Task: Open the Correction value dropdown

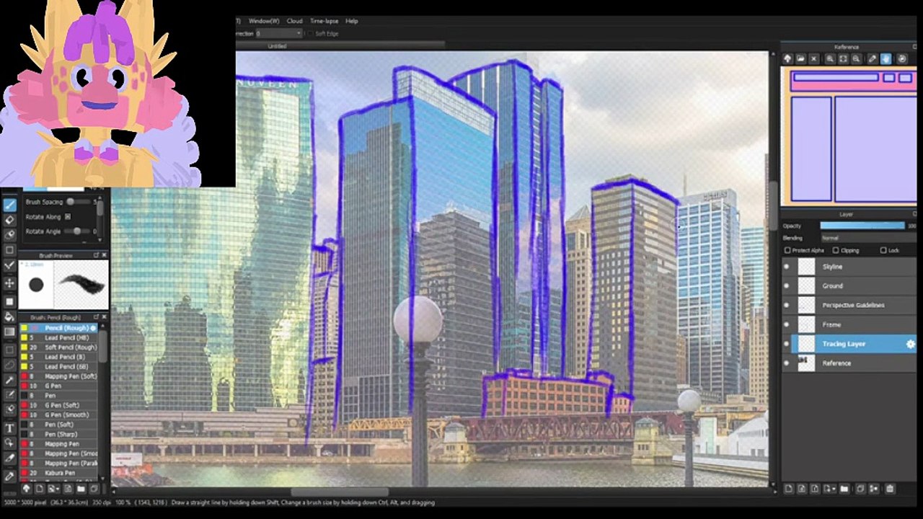Action: 278,33
